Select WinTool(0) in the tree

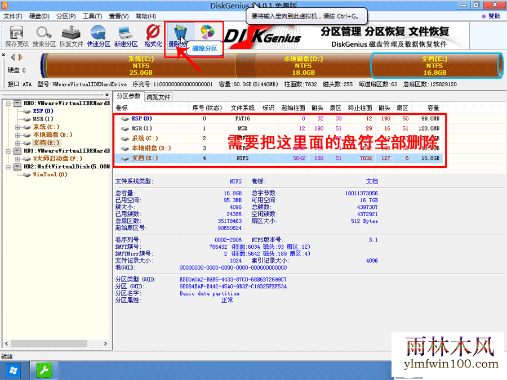click(50, 175)
